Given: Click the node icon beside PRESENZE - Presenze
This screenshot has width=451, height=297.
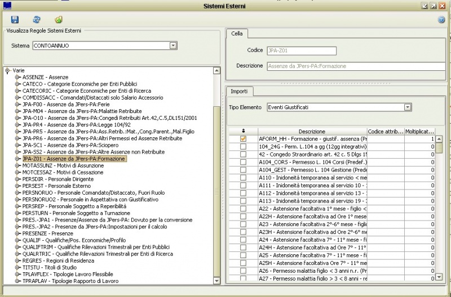Looking at the screenshot, I should coord(18,233).
